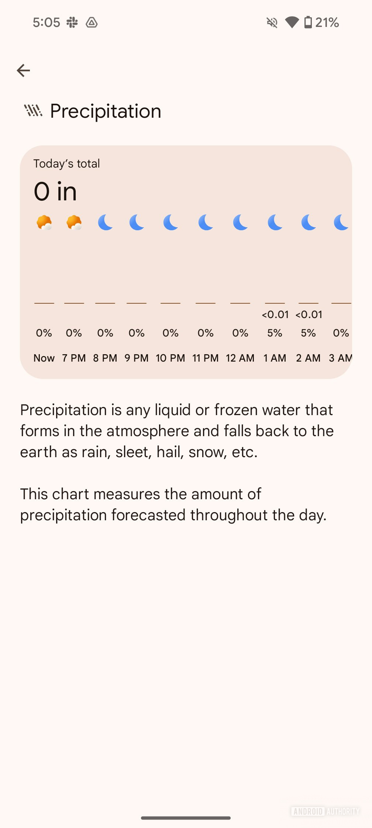Tap the moon icon above 8 PM
Image resolution: width=372 pixels, height=828 pixels.
[106, 223]
